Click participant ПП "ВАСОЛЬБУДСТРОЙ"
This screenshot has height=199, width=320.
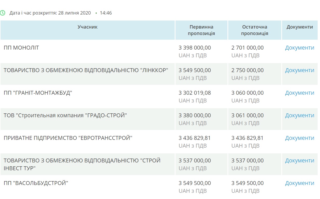[x=36, y=183]
